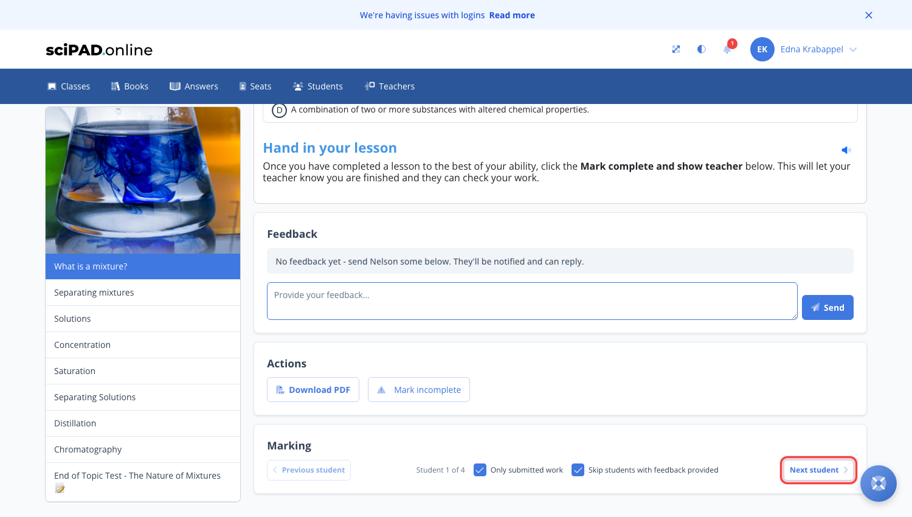The width and height of the screenshot is (912, 517).
Task: Go to the sciPAD.online home logo
Action: 99,50
